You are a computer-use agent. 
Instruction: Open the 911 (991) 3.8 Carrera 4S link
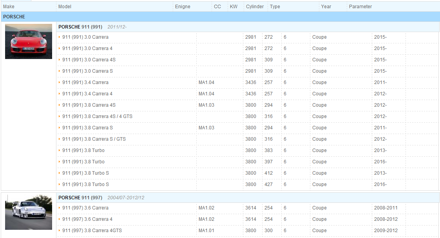pyautogui.click(x=89, y=105)
